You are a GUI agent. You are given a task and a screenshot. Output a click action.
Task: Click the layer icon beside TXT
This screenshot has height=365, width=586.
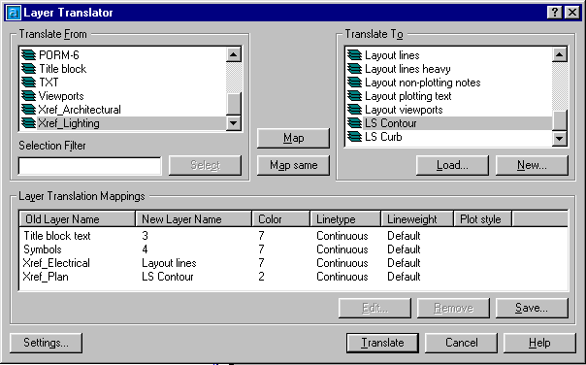(x=28, y=83)
